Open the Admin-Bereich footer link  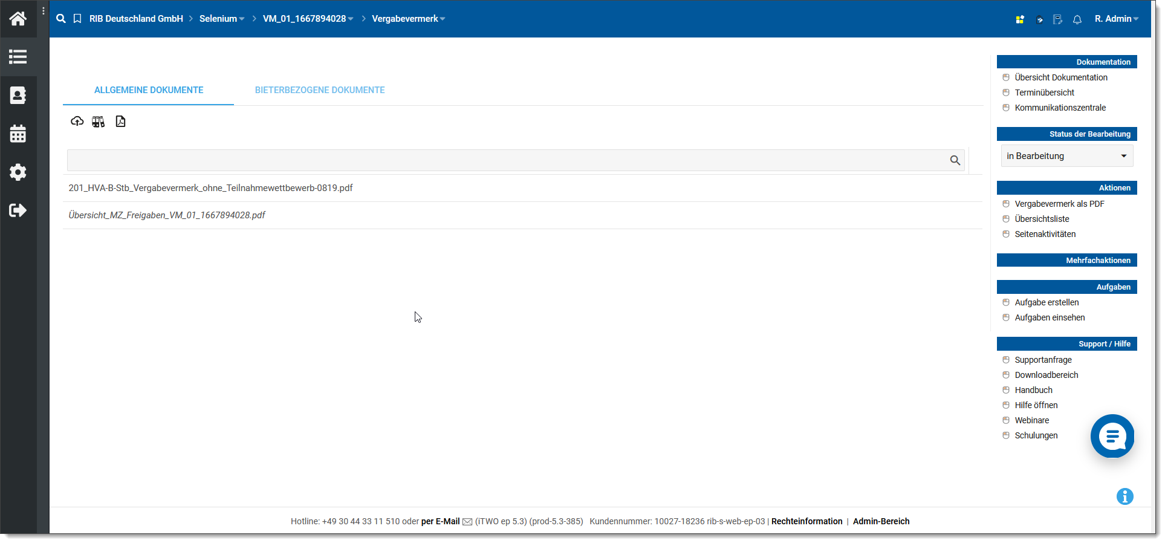881,521
